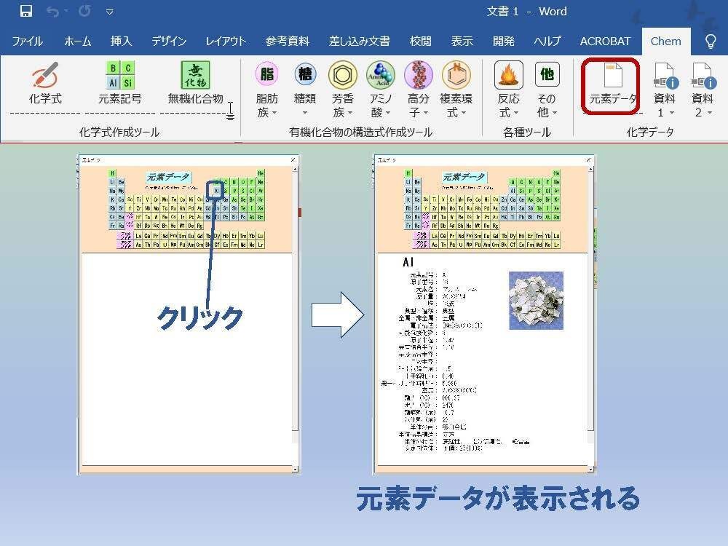Open the 高分子 polymer dropdown
Viewport: 728px width, 546px height.
pyautogui.click(x=419, y=90)
